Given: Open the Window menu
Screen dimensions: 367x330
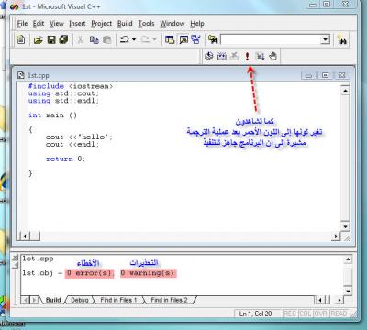Looking at the screenshot, I should pos(172,24).
